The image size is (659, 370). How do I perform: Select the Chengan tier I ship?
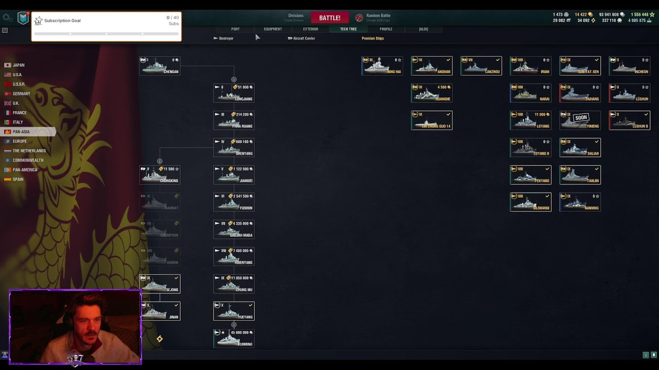tap(160, 66)
